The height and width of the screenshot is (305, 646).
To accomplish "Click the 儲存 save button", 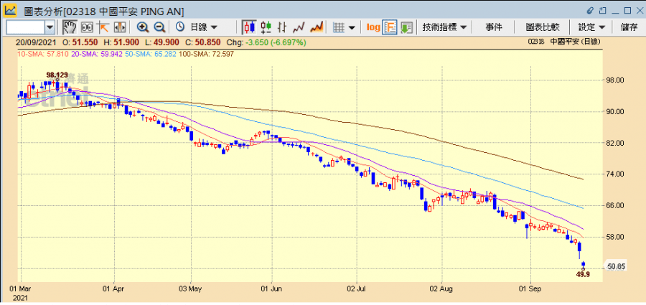I will (629, 27).
